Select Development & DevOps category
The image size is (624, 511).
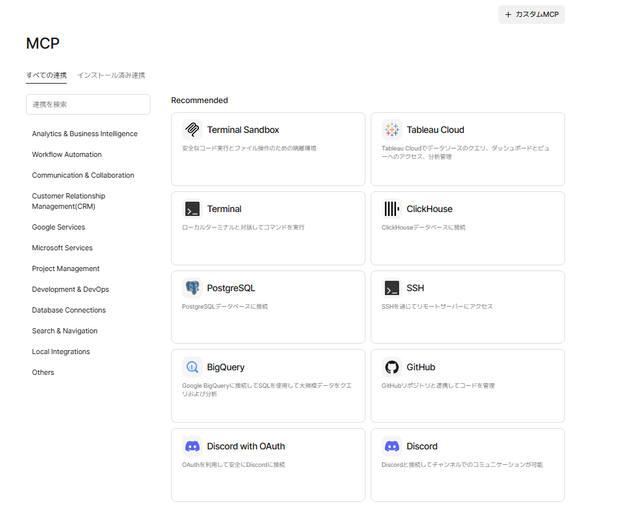click(x=71, y=289)
